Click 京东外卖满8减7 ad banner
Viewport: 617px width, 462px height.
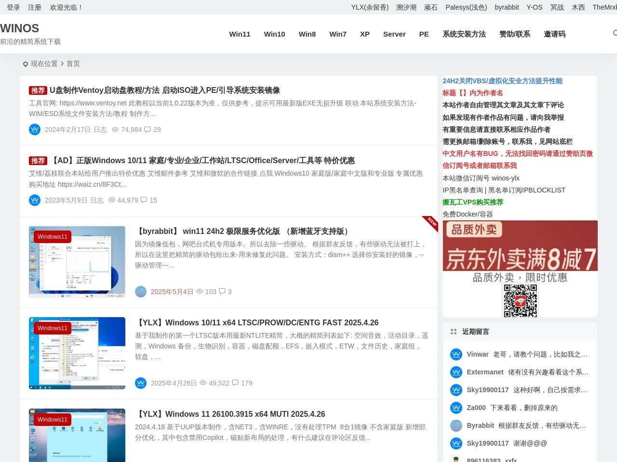click(x=520, y=245)
